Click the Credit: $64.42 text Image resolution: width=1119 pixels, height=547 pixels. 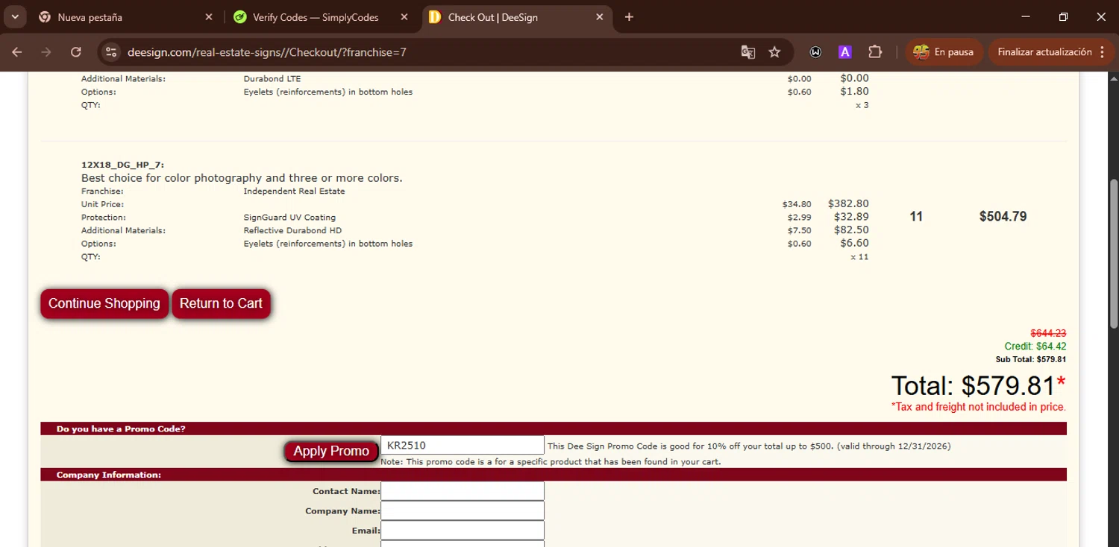pyautogui.click(x=1035, y=347)
